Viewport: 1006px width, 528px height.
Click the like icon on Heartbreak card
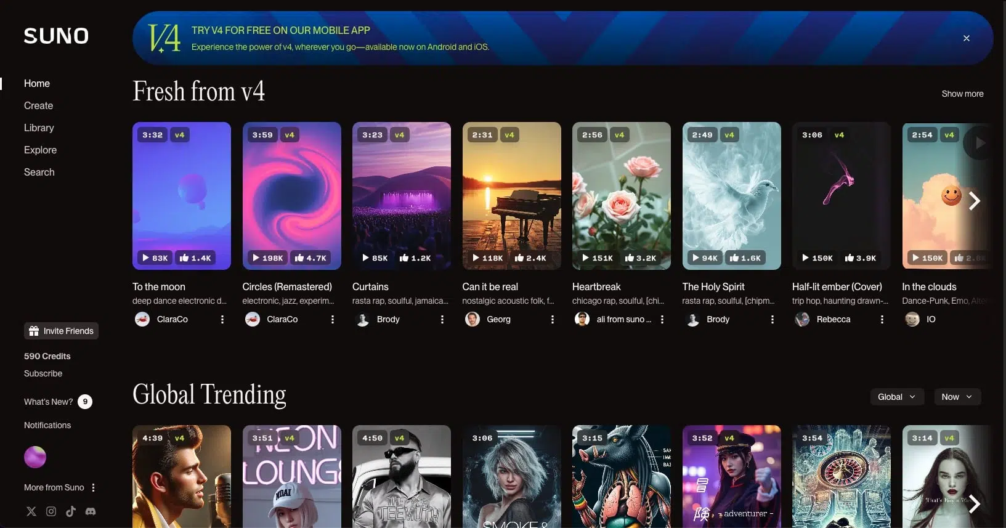(x=630, y=258)
